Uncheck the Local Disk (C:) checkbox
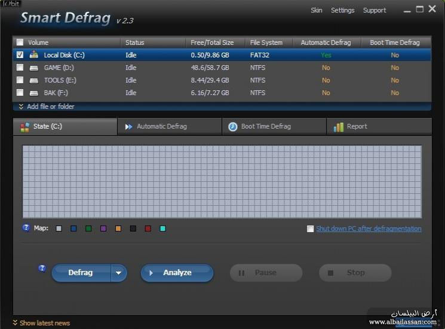This screenshot has width=445, height=329. [20, 54]
